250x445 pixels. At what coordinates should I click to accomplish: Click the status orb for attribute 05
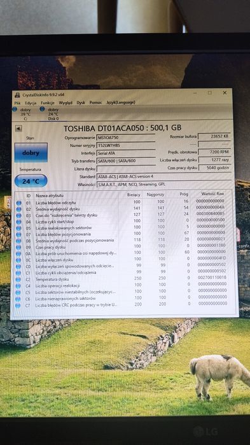click(18, 228)
